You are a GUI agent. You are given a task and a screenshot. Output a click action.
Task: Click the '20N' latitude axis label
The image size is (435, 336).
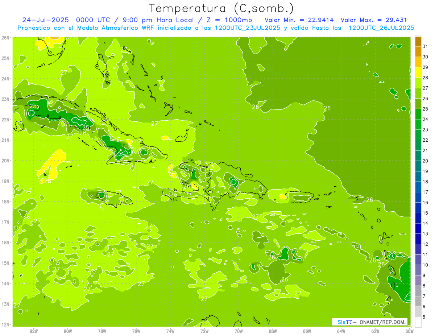coord(5,161)
